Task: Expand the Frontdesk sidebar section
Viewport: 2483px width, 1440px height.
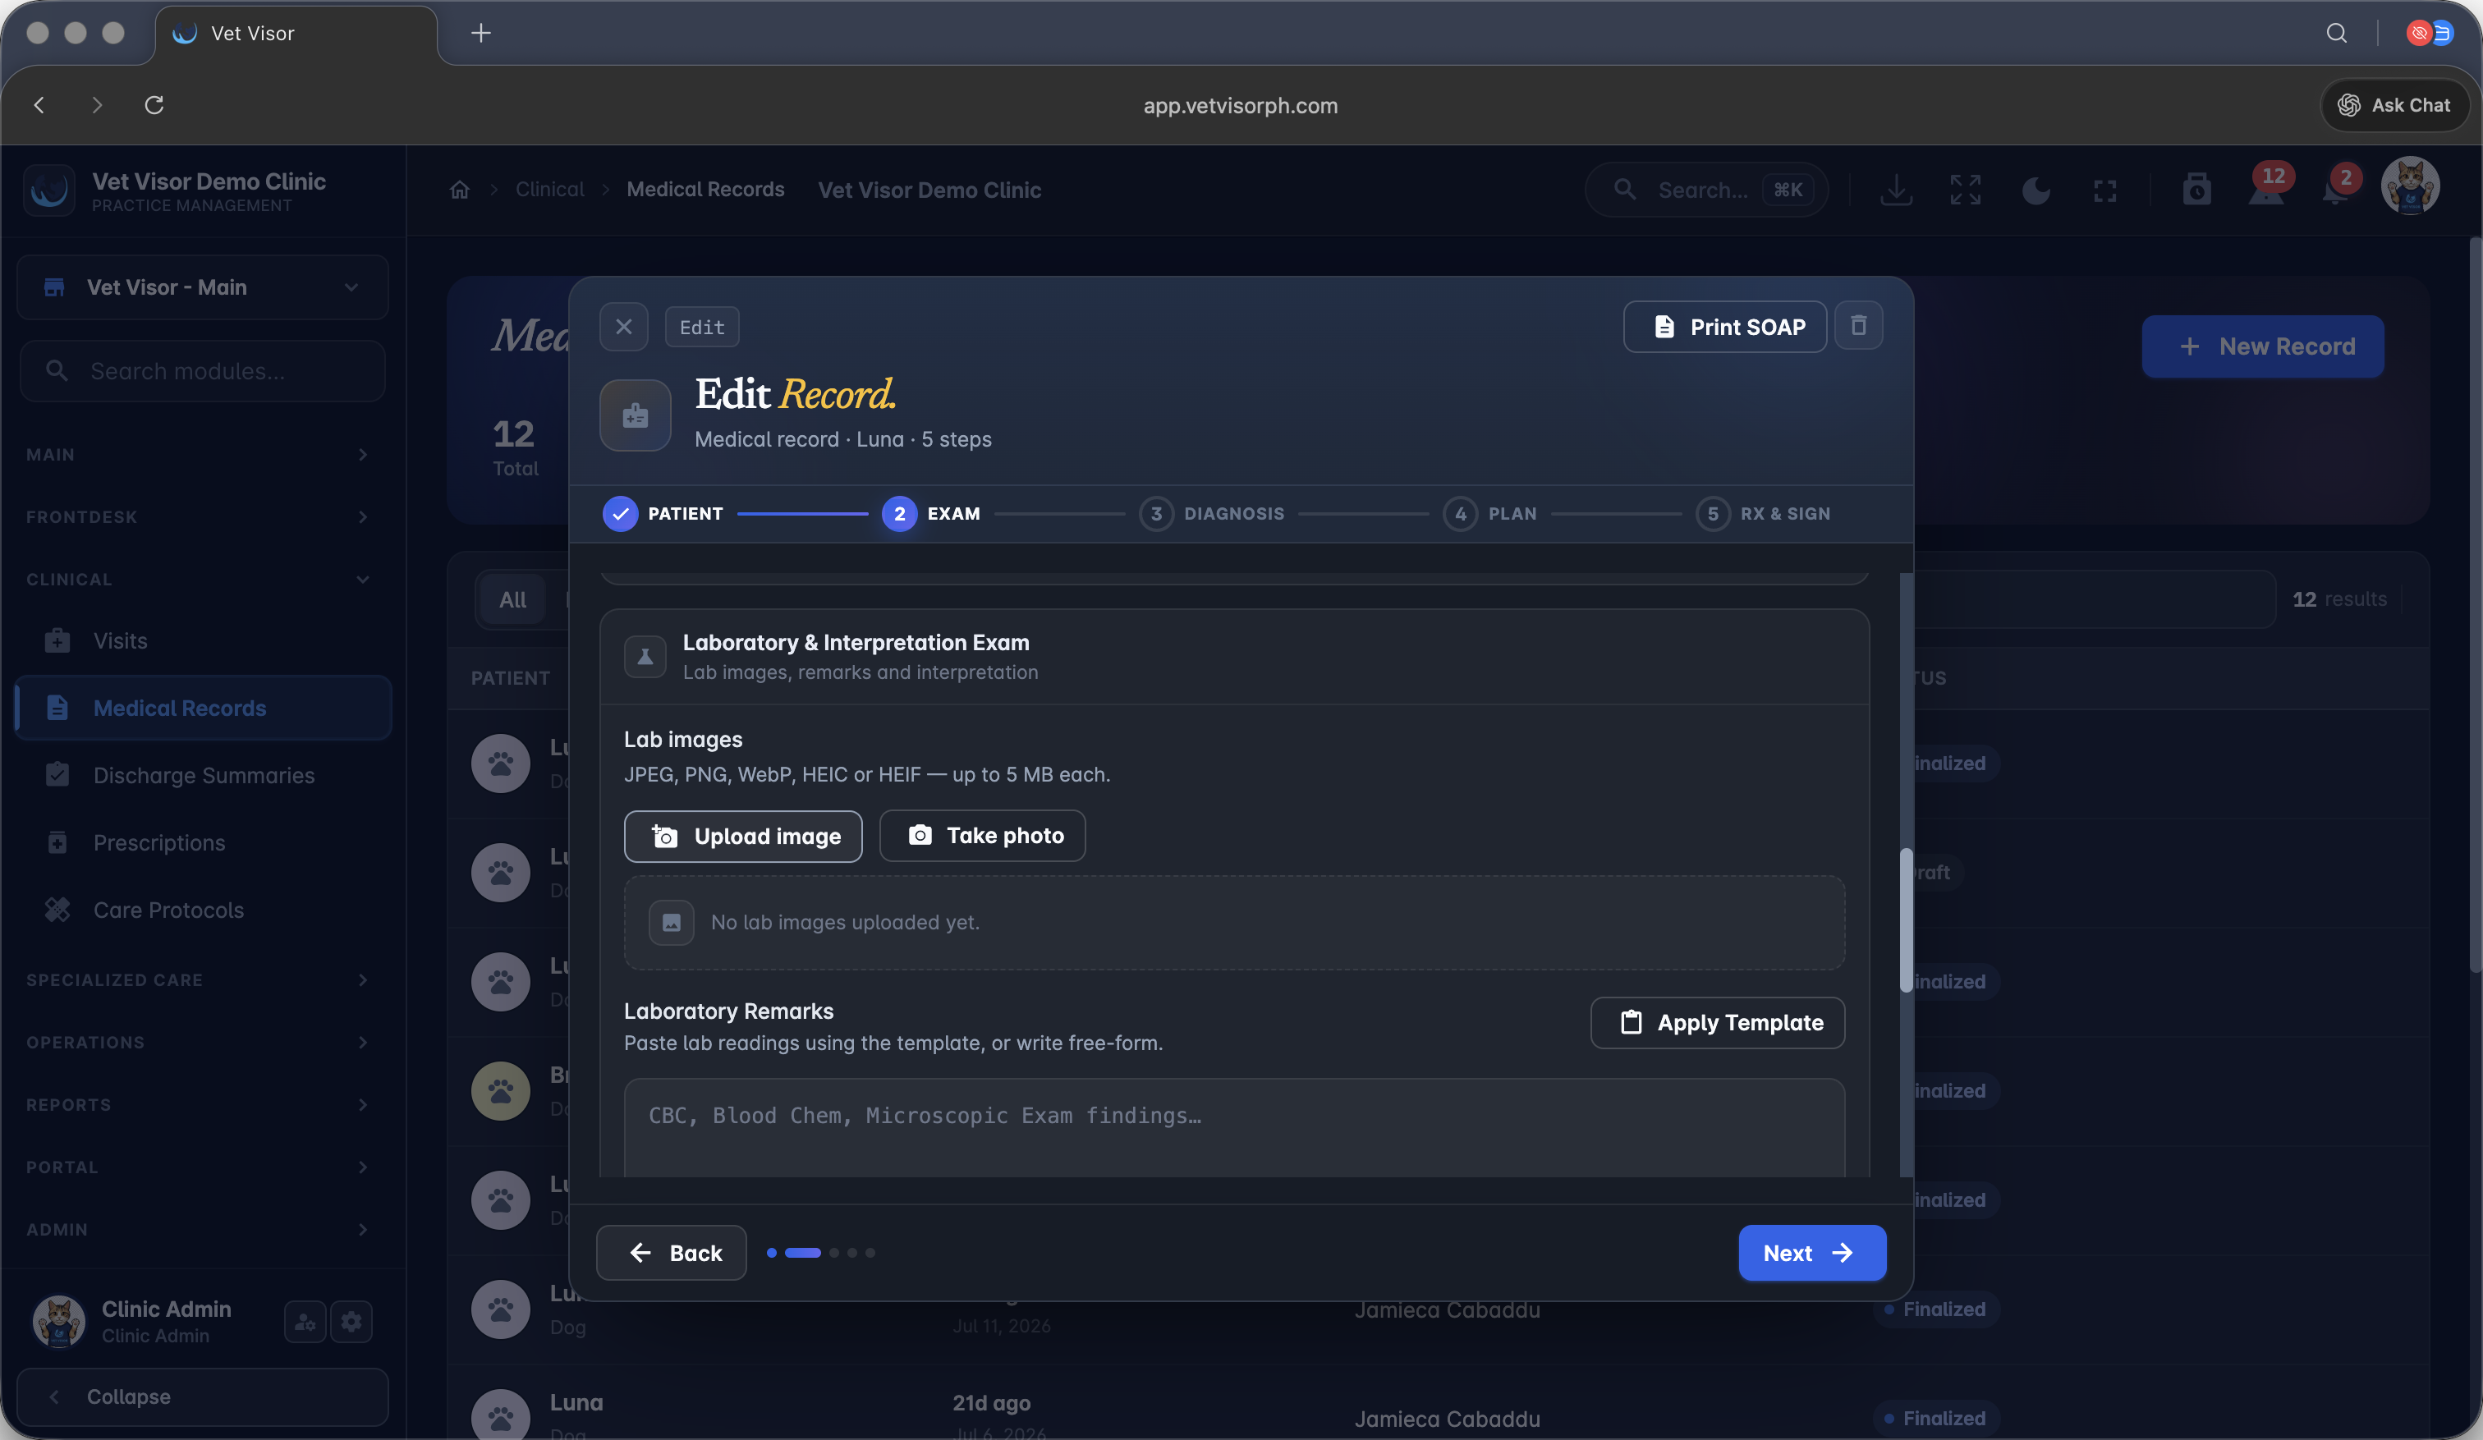Action: click(198, 516)
